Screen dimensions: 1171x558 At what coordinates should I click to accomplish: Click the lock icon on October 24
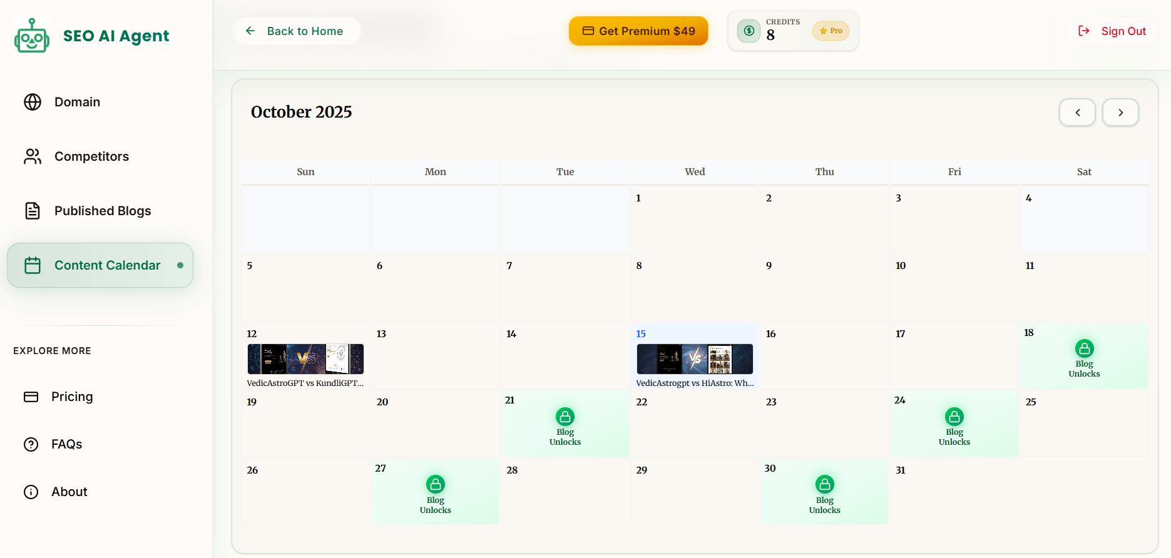pos(954,417)
